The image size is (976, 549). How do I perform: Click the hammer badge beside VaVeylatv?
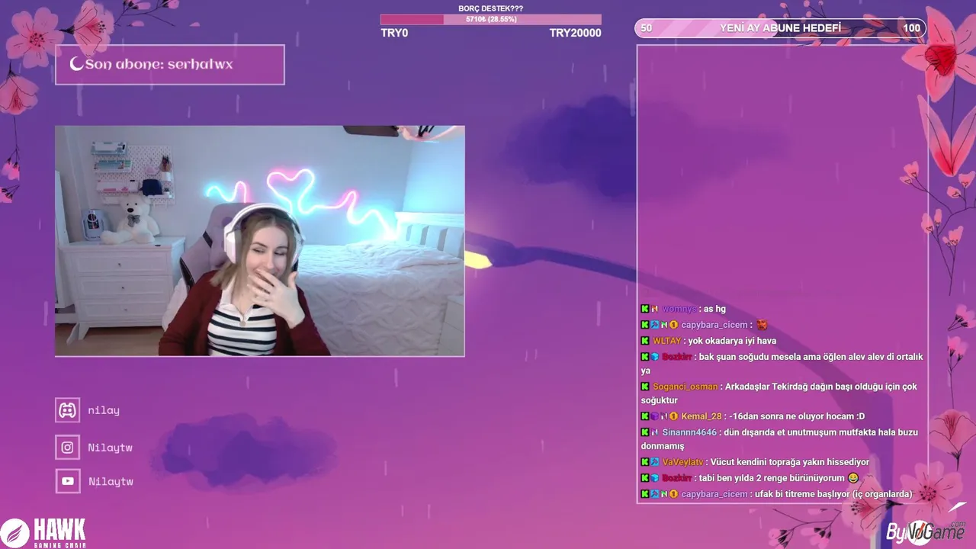tap(654, 462)
